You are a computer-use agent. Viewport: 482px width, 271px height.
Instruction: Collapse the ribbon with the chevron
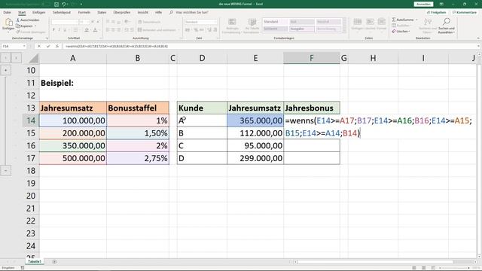(478, 38)
